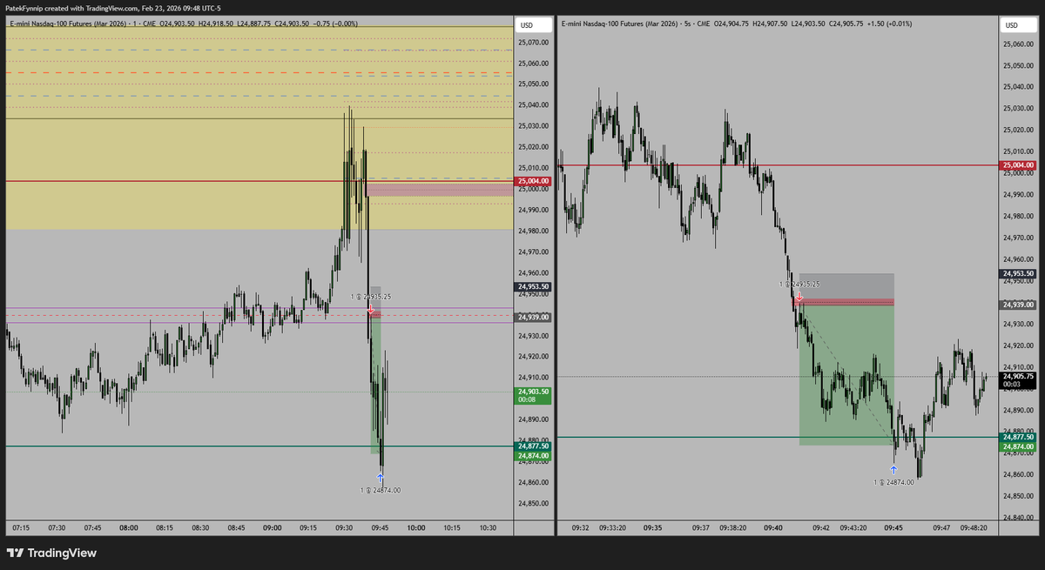The width and height of the screenshot is (1045, 570).
Task: Click the '1 @ 24874.00' exit label on right chart
Action: [894, 481]
